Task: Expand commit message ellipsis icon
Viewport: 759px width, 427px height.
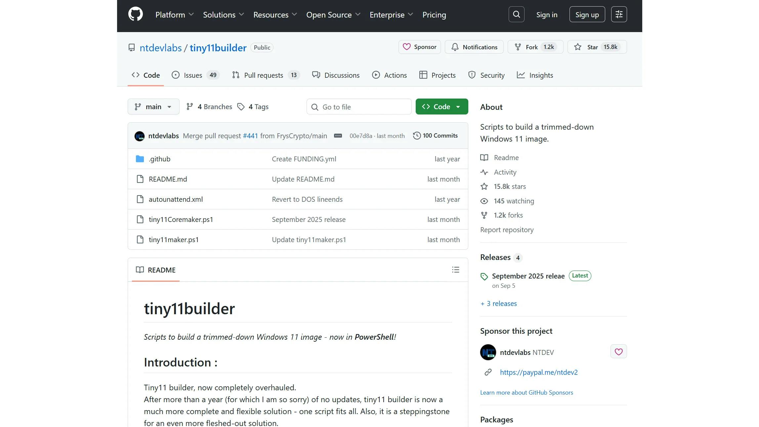Action: tap(338, 136)
